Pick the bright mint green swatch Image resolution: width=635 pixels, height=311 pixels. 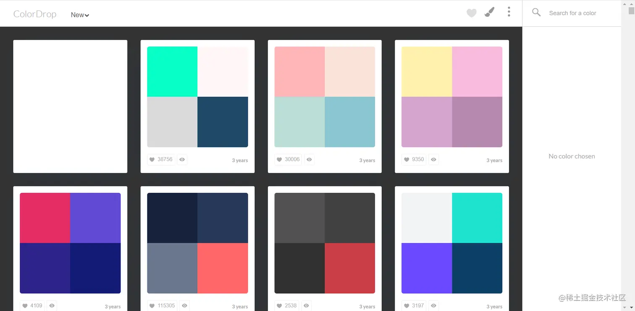click(x=172, y=72)
